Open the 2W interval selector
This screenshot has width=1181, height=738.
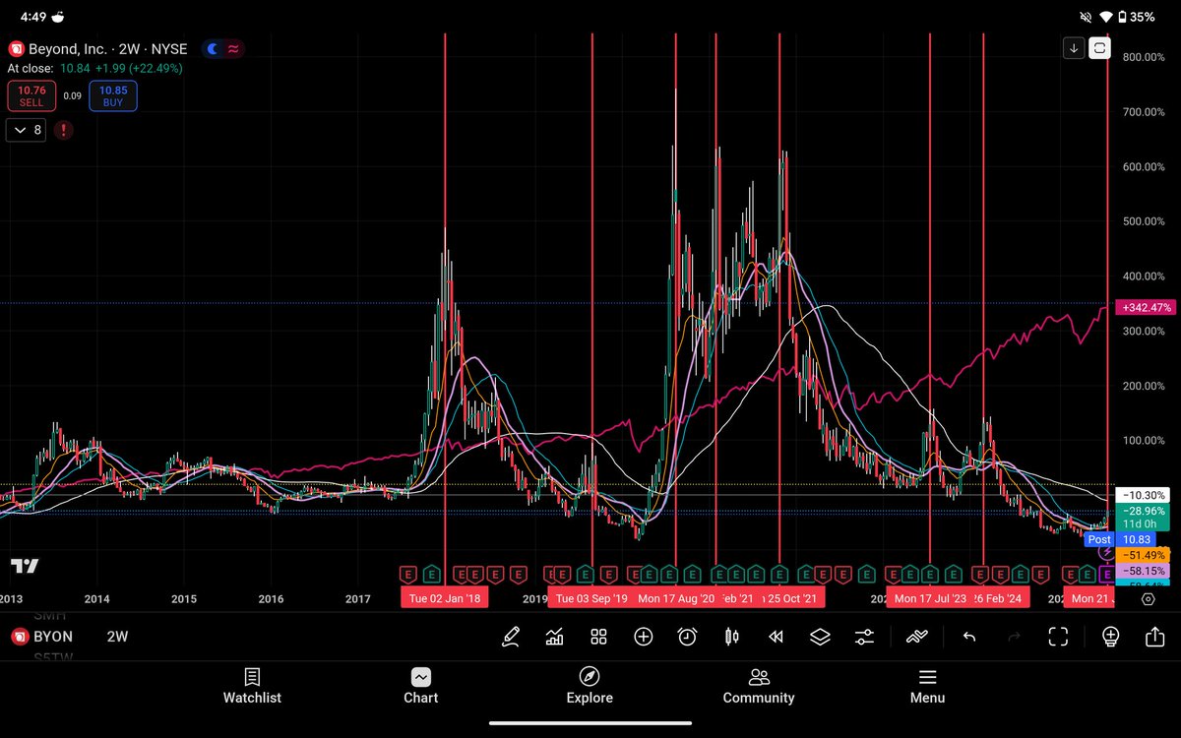point(117,637)
